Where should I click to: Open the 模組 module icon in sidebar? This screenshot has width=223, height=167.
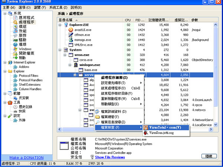click(x=15, y=27)
